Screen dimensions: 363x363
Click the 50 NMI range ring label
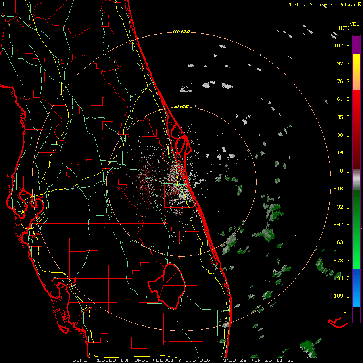181,106
